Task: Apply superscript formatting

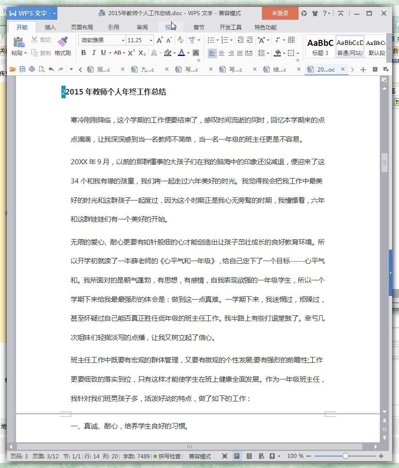Action: tap(131, 53)
